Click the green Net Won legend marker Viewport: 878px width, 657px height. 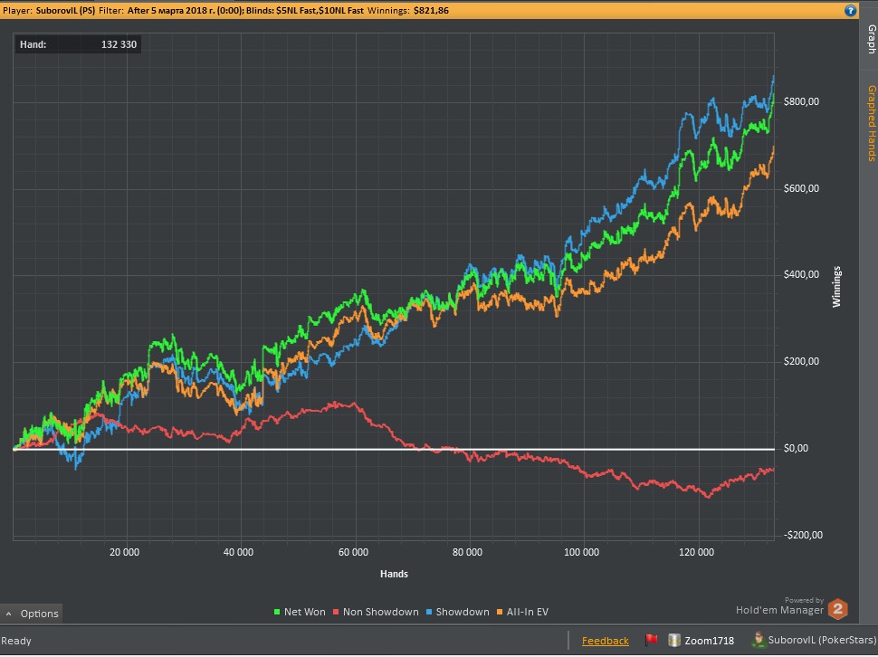(x=277, y=613)
